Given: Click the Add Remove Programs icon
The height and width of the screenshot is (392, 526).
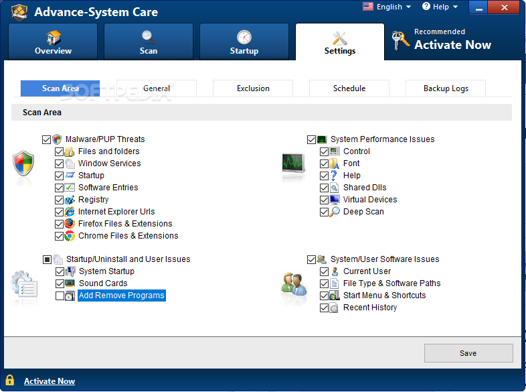Looking at the screenshot, I should point(70,296).
